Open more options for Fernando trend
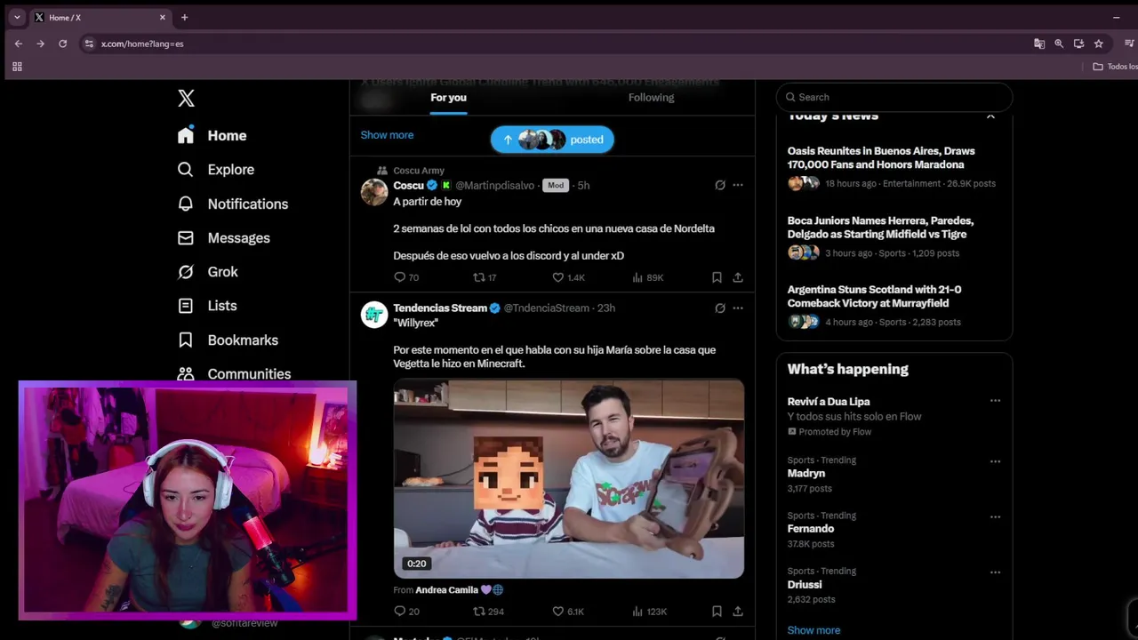Screen dimensions: 1138x640 point(995,516)
